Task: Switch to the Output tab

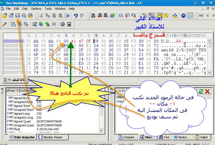Action: (201, 137)
